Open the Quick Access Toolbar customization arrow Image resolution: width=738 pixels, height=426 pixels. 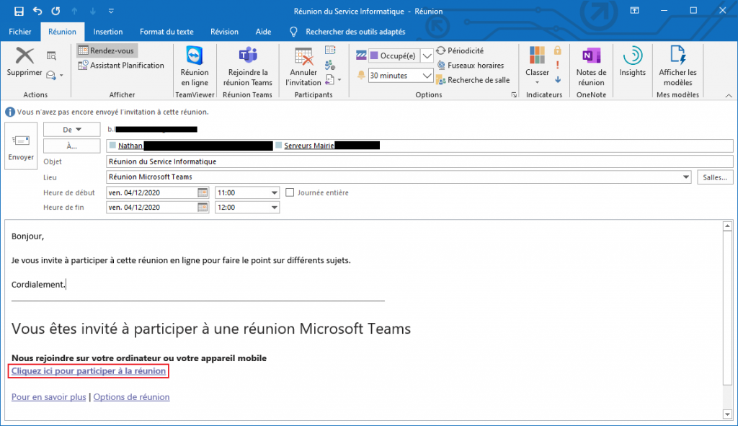[x=111, y=11]
